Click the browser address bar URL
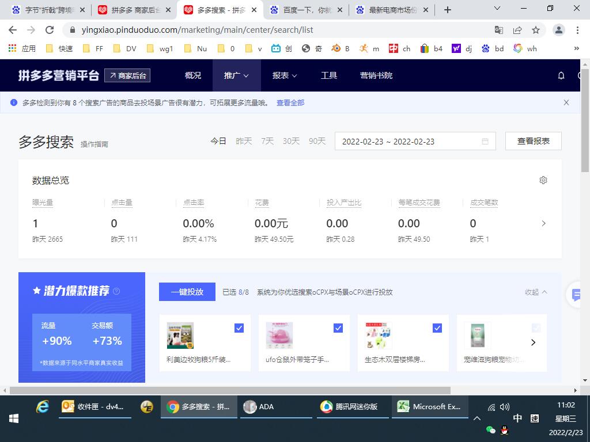Viewport: 590px width, 442px height. (x=197, y=30)
